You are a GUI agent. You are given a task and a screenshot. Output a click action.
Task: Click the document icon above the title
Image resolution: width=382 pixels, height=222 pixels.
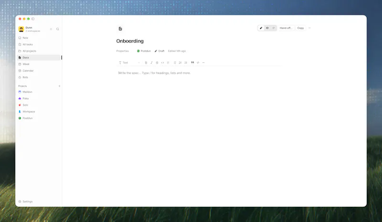click(120, 29)
